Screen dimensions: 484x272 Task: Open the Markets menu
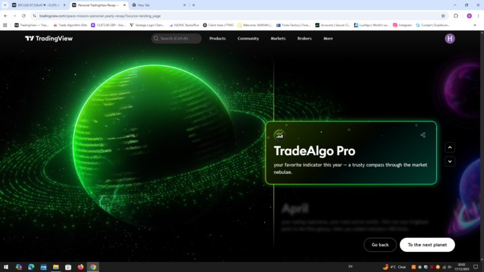(278, 38)
